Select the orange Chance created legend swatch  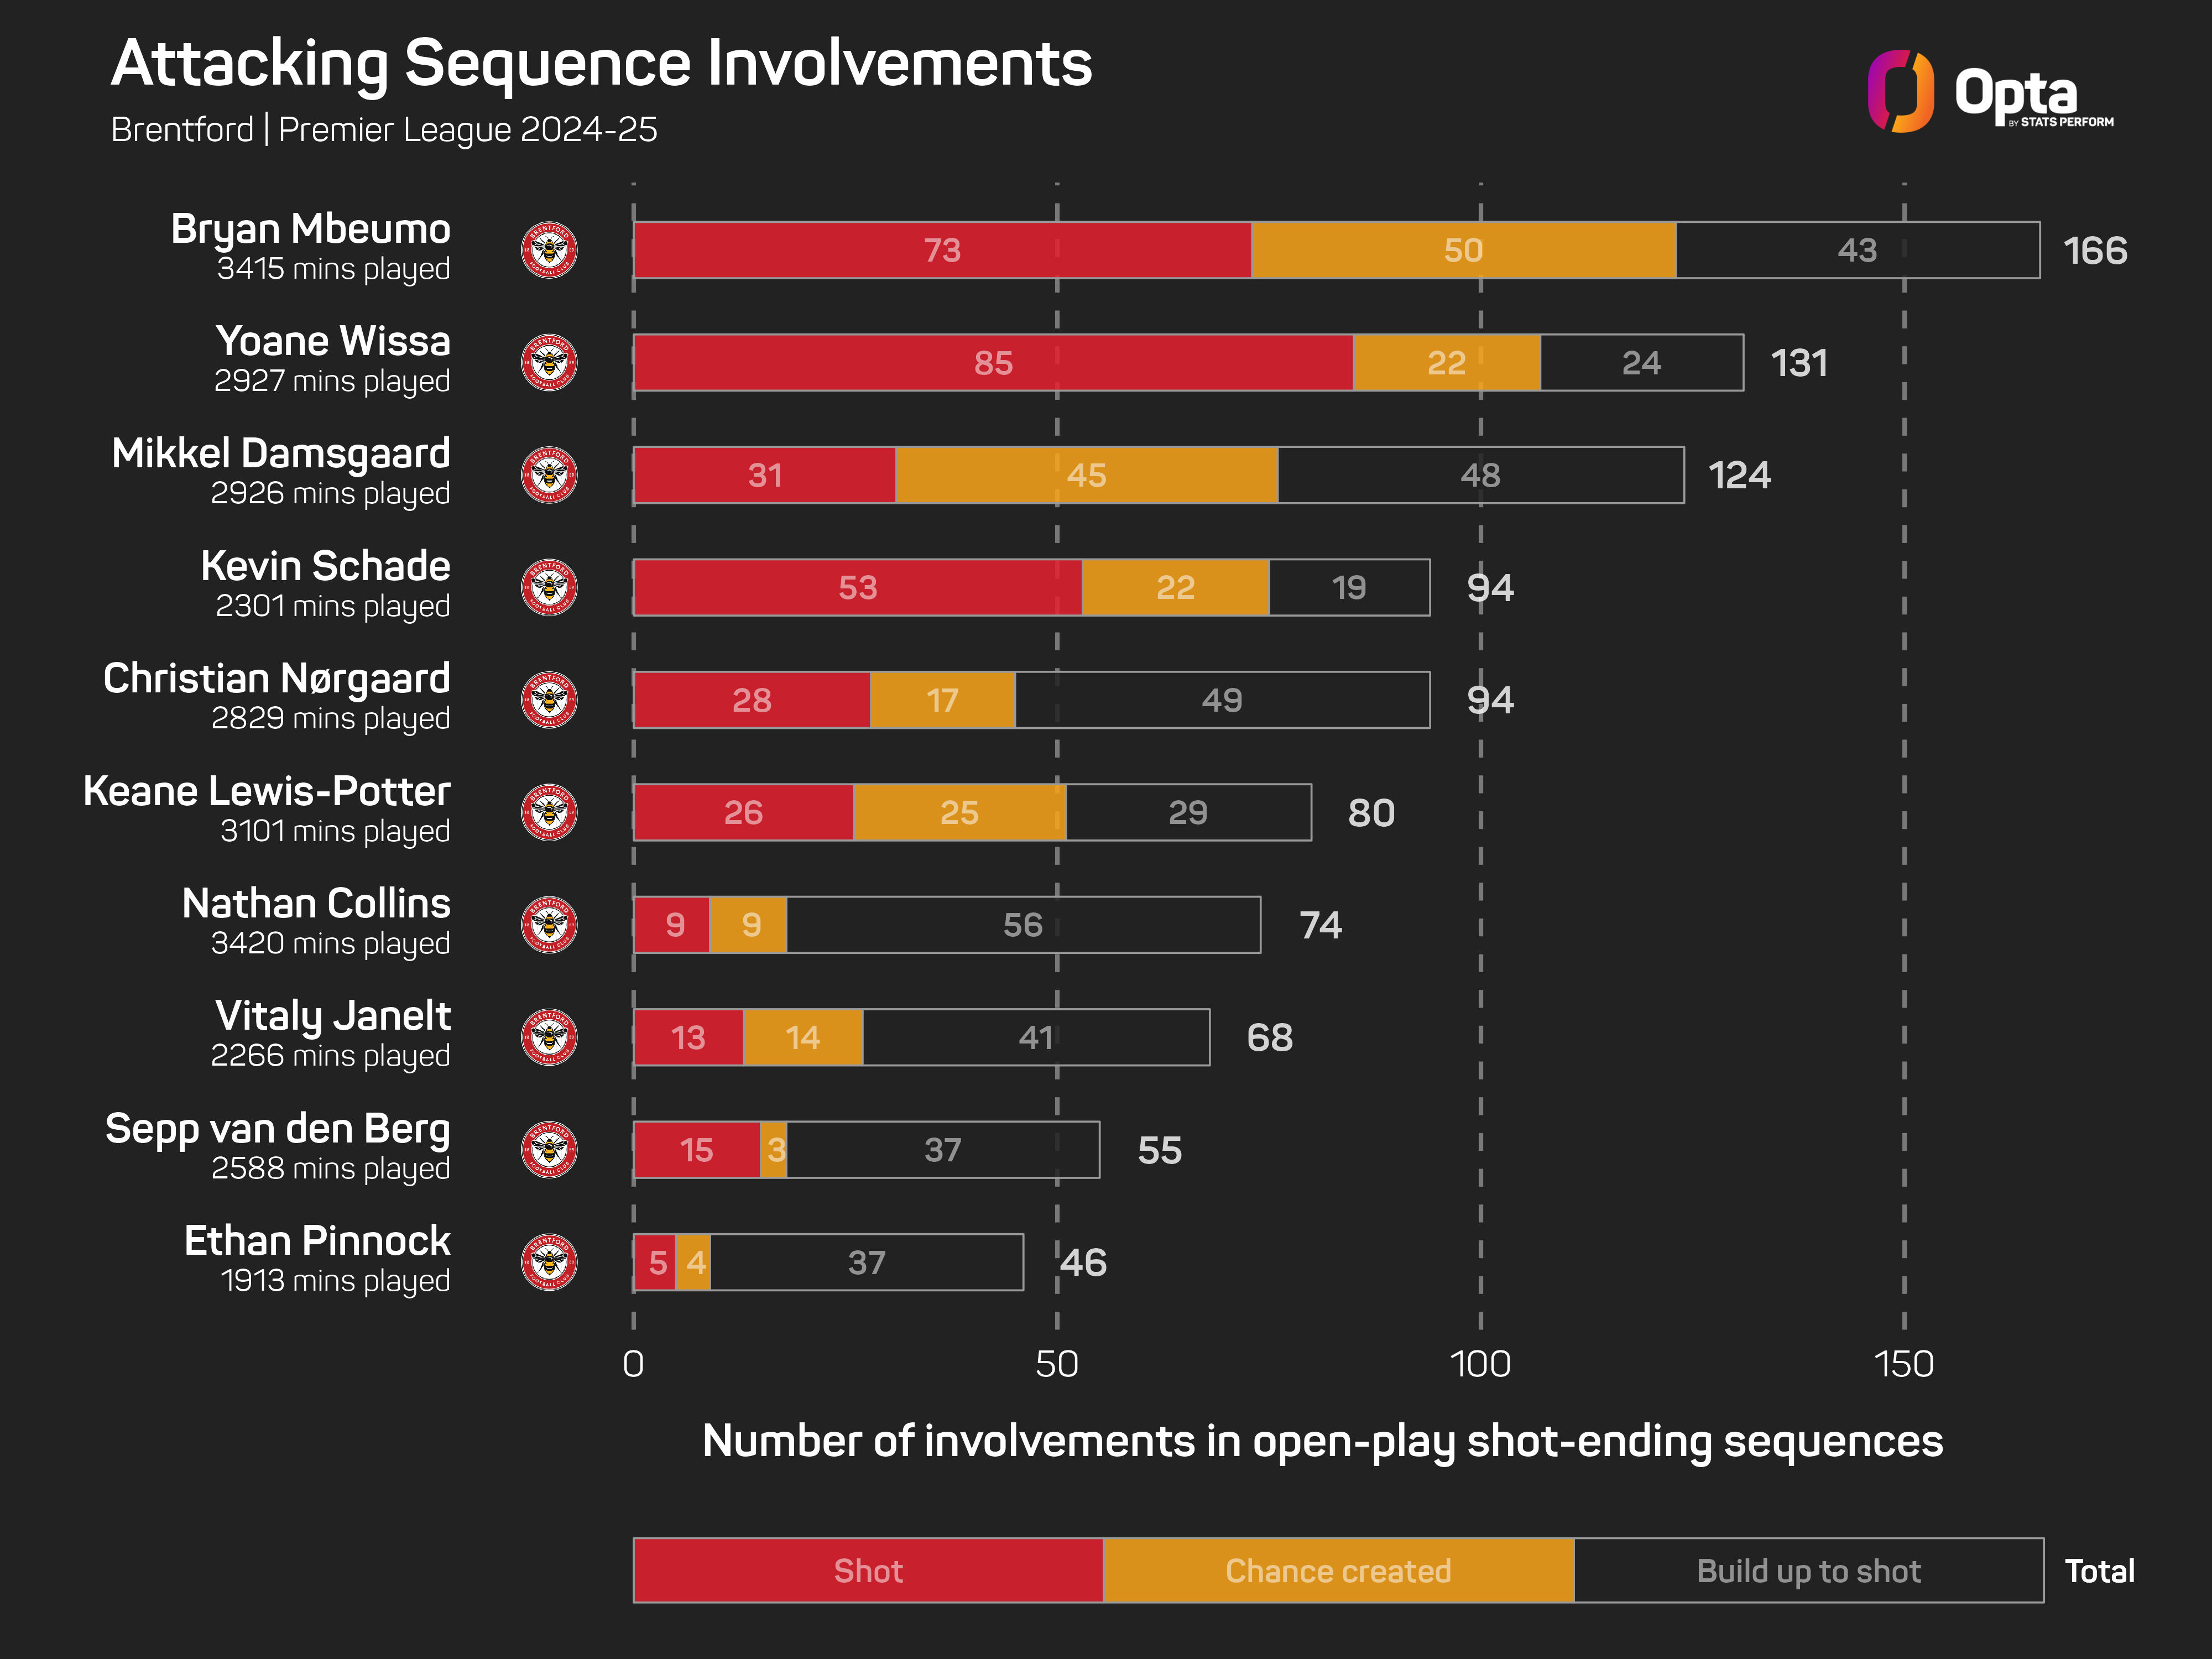click(x=1338, y=1570)
